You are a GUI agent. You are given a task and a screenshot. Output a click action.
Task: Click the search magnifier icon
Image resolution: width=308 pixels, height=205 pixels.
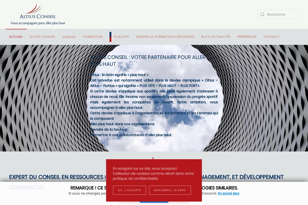tap(262, 14)
